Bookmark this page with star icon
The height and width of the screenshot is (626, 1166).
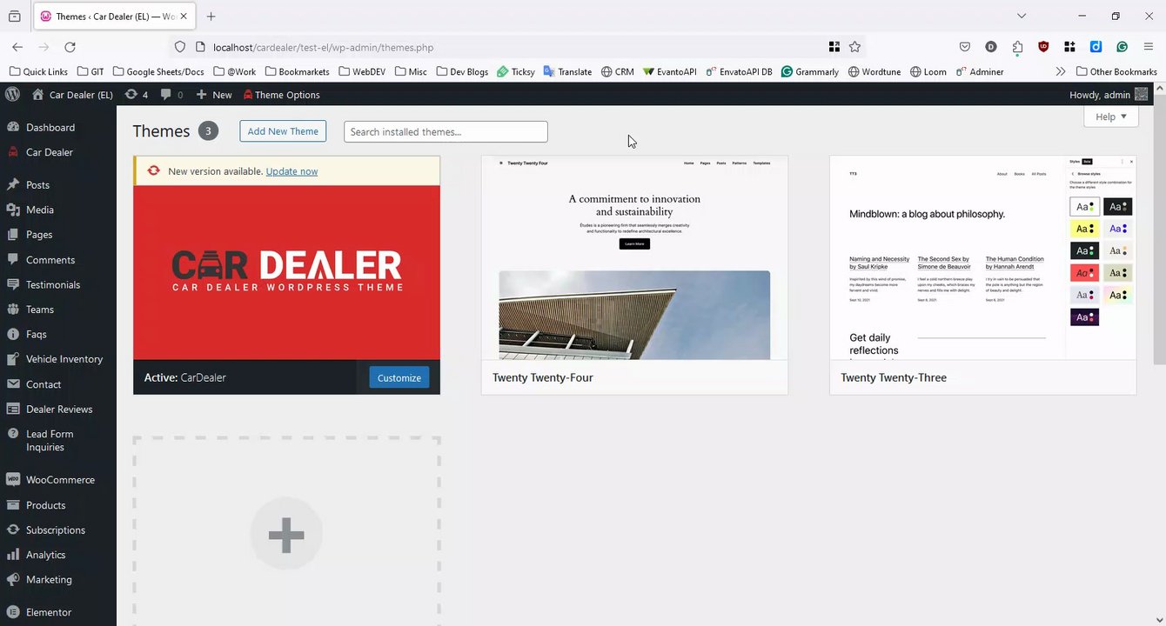pyautogui.click(x=854, y=47)
